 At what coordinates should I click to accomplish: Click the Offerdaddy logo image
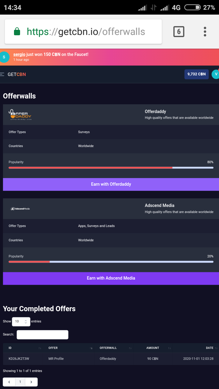tap(20, 115)
